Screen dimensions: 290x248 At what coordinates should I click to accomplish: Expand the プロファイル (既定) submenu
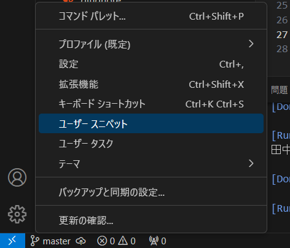151,44
